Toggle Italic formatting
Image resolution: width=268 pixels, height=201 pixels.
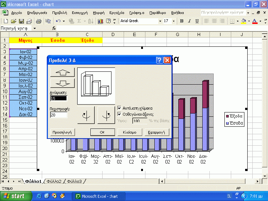click(189, 21)
